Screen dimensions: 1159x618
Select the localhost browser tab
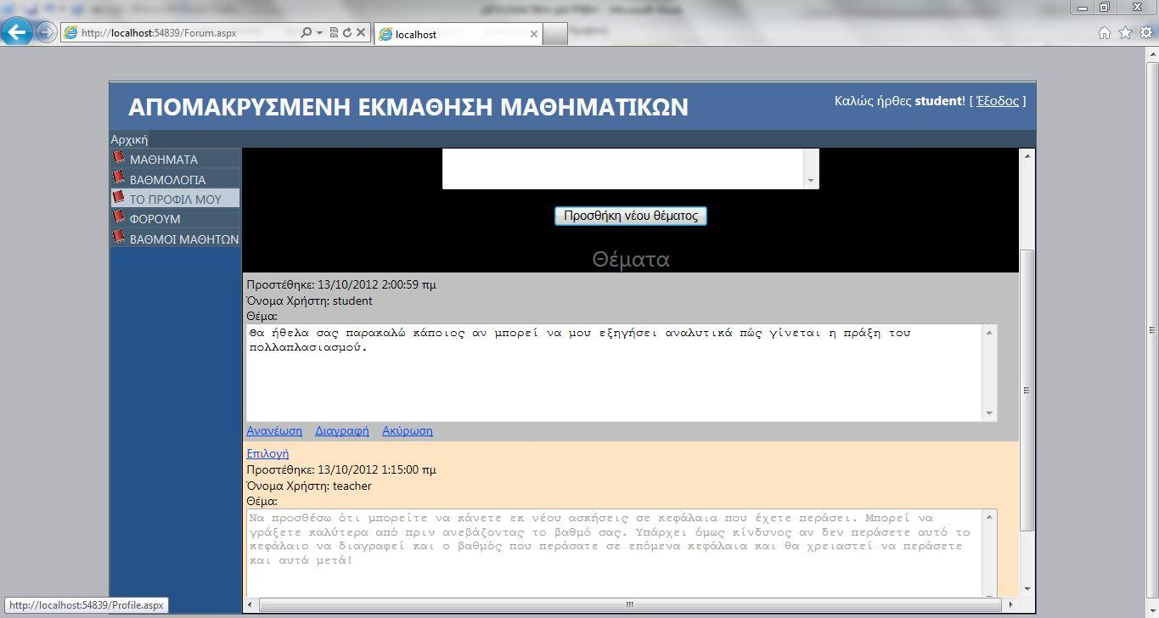pyautogui.click(x=459, y=34)
